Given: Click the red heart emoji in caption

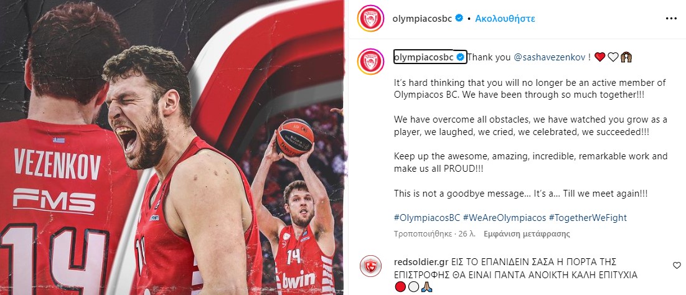Looking at the screenshot, I should coord(599,57).
